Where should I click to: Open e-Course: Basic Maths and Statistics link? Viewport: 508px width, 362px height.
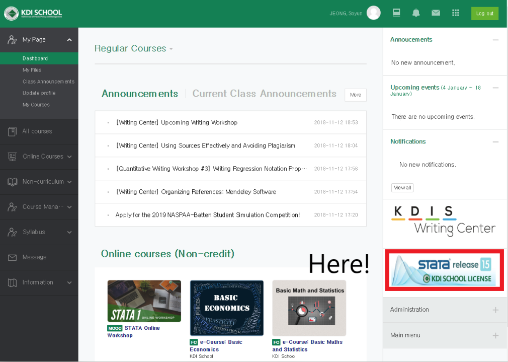coord(307,346)
